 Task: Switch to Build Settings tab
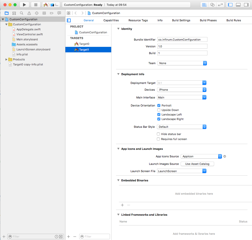click(181, 20)
